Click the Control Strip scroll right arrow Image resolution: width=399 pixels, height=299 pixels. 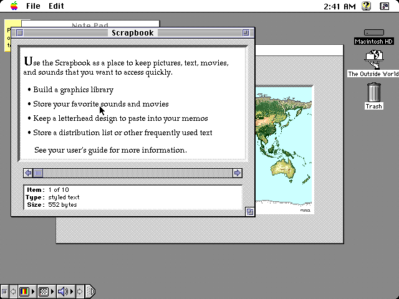coord(80,292)
